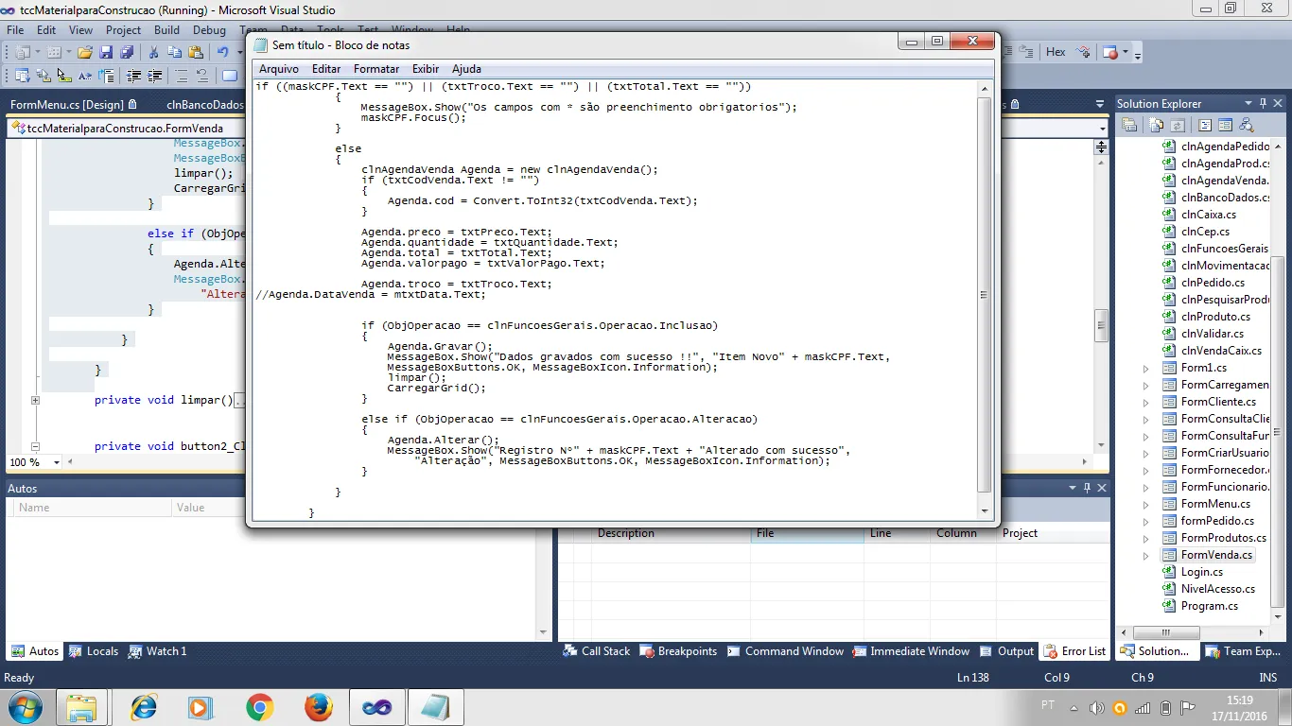Click the Notepad vertical scrollbar thumb
The height and width of the screenshot is (726, 1292).
(985, 295)
